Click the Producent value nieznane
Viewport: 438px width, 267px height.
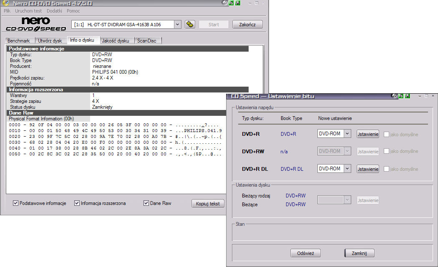[x=102, y=66]
